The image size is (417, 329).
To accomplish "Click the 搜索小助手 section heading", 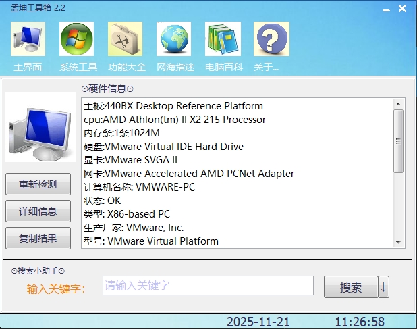I will [38, 271].
